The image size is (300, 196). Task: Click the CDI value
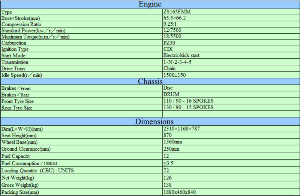point(168,49)
